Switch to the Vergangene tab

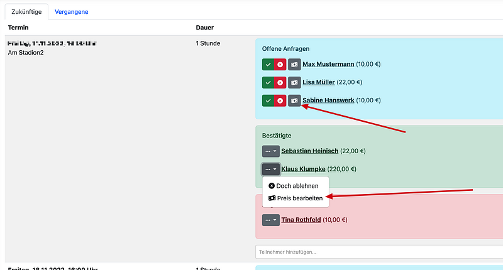(x=71, y=11)
